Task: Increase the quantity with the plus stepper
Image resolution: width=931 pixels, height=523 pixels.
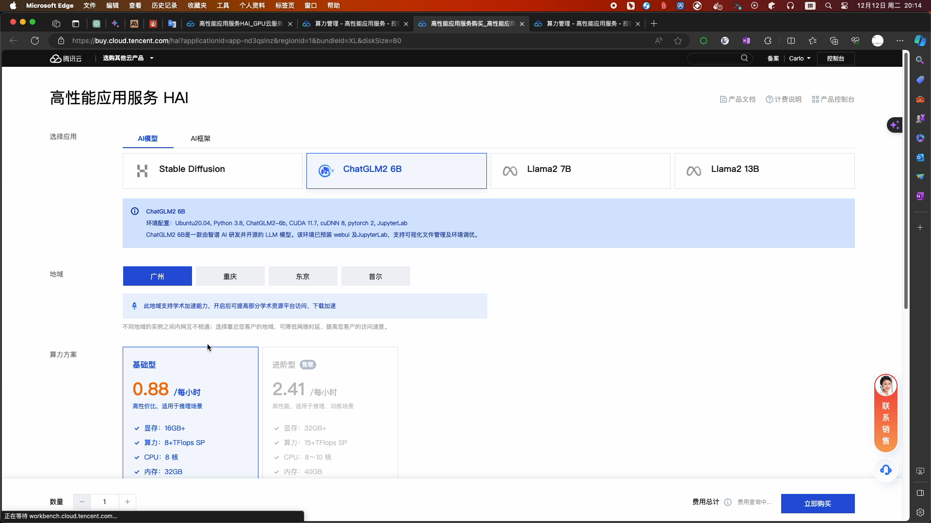Action: pos(128,502)
